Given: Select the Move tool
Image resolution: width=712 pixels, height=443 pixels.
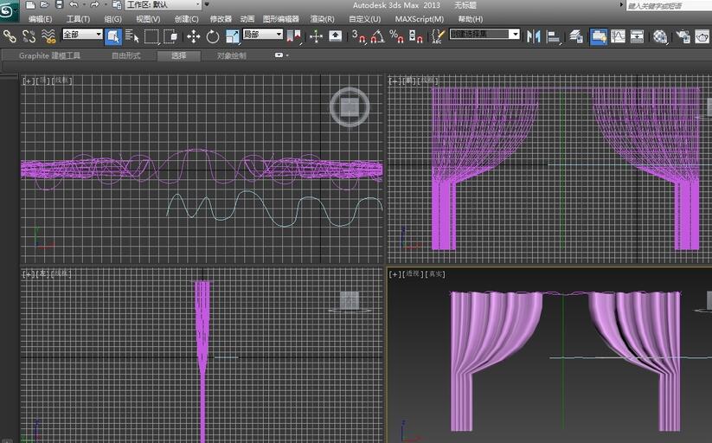Looking at the screenshot, I should pyautogui.click(x=193, y=36).
